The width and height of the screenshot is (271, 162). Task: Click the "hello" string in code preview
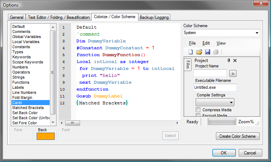(x=110, y=75)
